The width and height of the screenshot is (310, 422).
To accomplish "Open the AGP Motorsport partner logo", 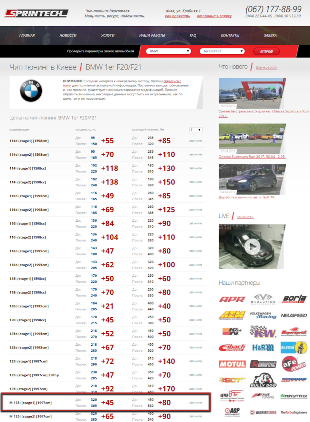I will click(232, 412).
